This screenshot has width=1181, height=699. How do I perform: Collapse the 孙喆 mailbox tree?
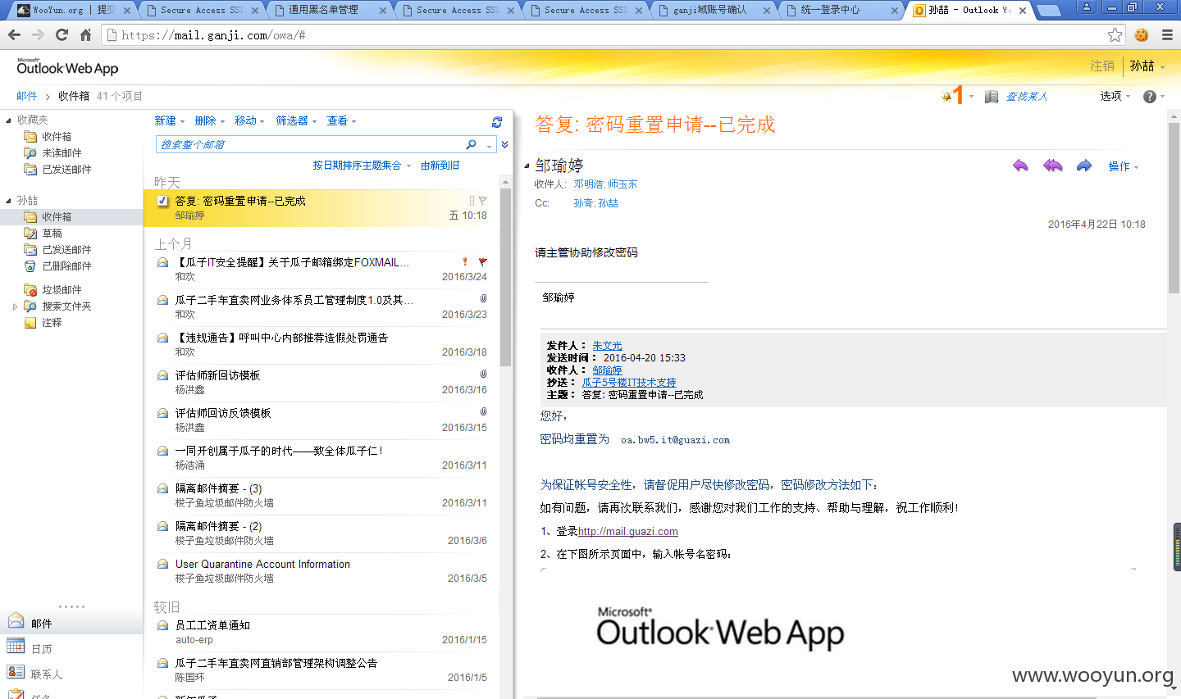tap(8, 200)
